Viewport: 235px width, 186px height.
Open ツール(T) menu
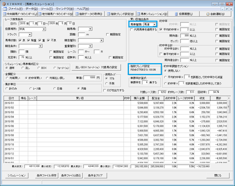pyautogui.click(x=47, y=9)
